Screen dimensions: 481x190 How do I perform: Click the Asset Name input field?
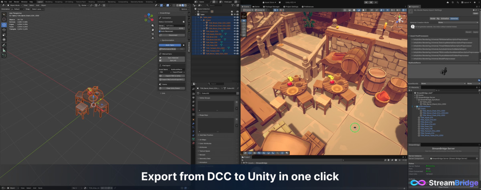coord(178,69)
